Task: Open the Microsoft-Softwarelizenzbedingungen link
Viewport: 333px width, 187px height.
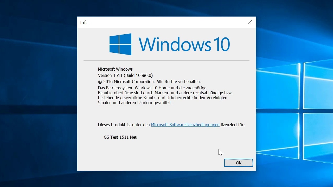Action: coord(185,125)
